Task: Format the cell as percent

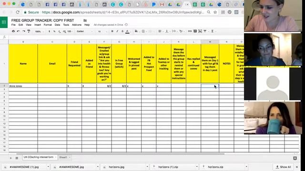Action: coord(54,31)
